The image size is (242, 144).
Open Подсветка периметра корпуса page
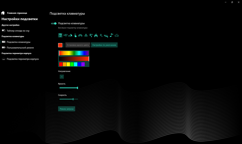pyautogui.click(x=23, y=59)
